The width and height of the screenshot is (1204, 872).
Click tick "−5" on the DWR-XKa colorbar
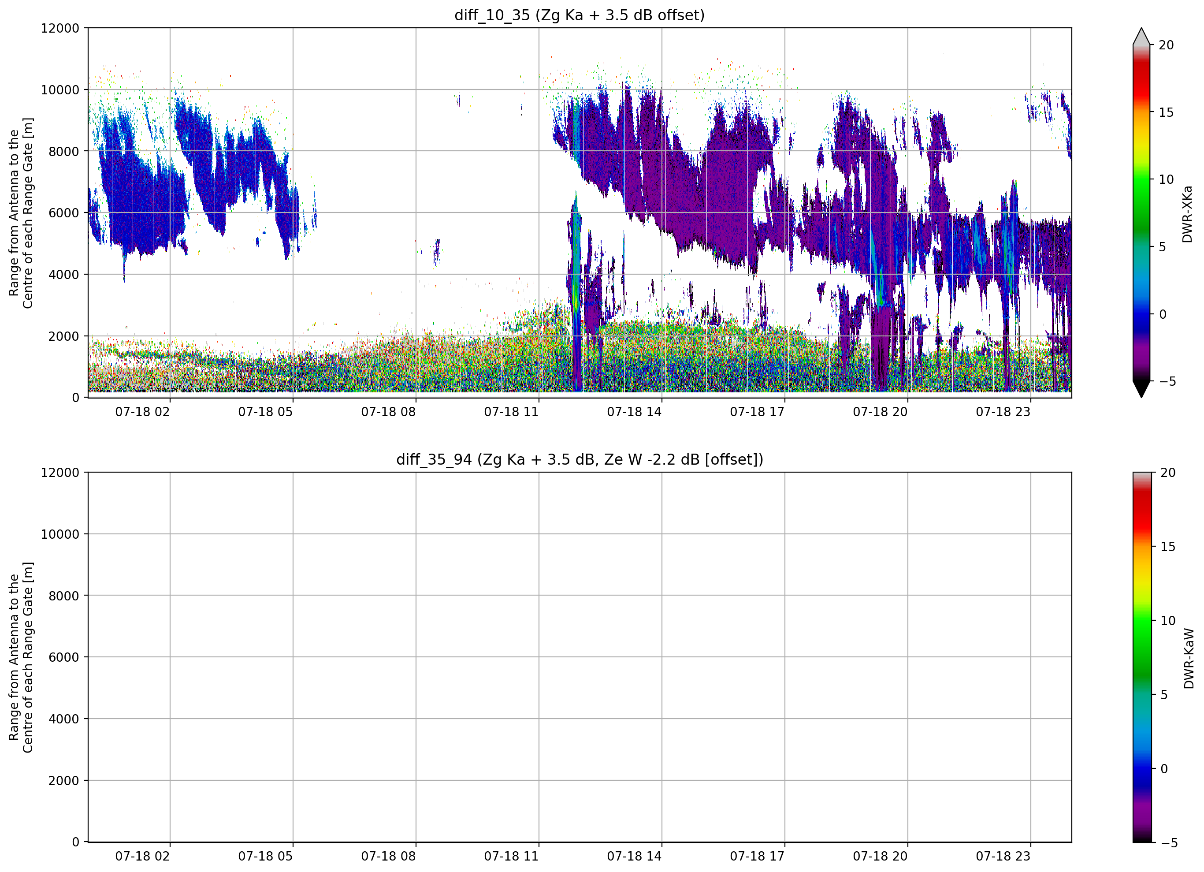[1167, 381]
